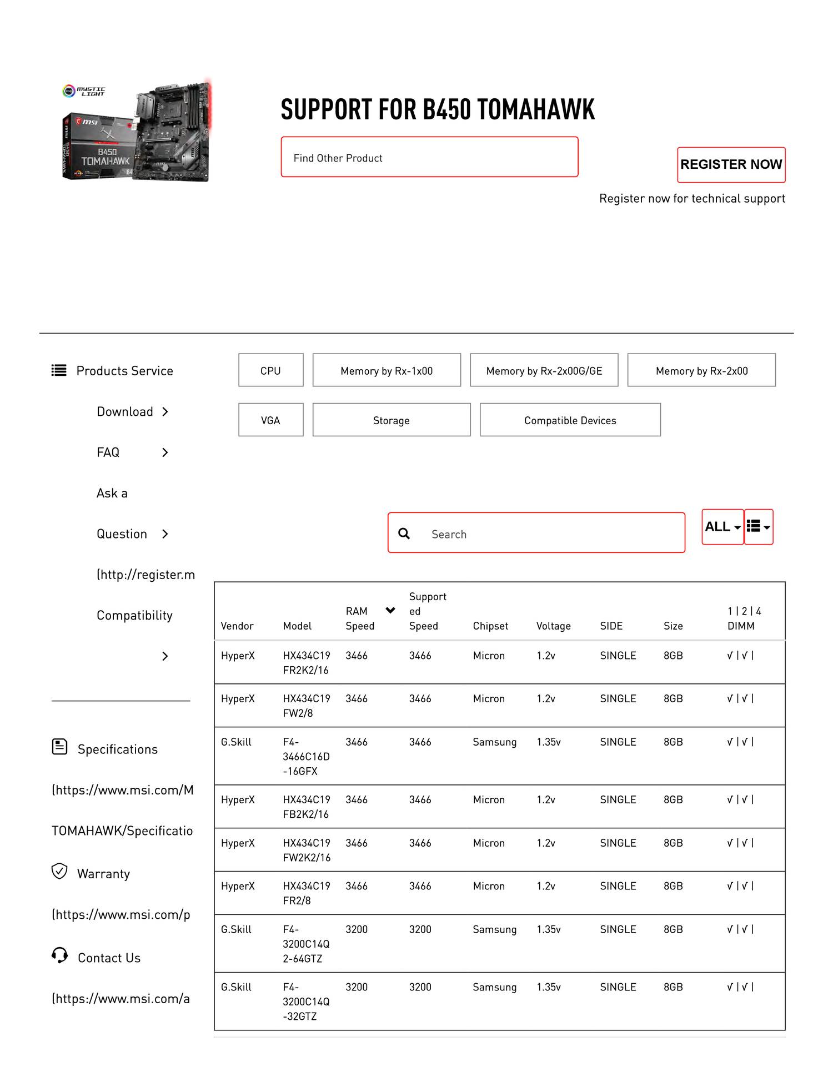Click the magnifying glass search icon
The height and width of the screenshot is (1077, 833).
pyautogui.click(x=404, y=534)
